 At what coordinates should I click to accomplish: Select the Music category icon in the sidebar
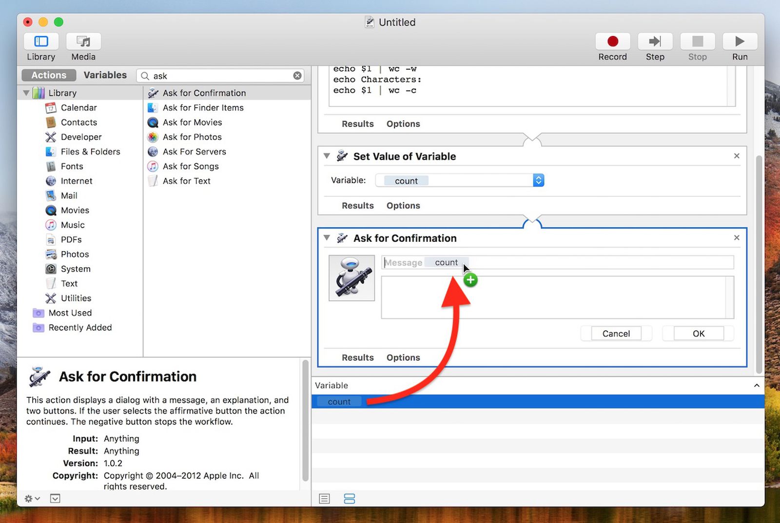(51, 225)
